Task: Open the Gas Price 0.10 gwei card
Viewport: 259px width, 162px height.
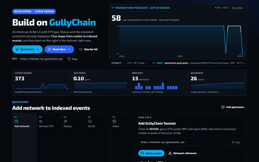Action: coord(100,82)
